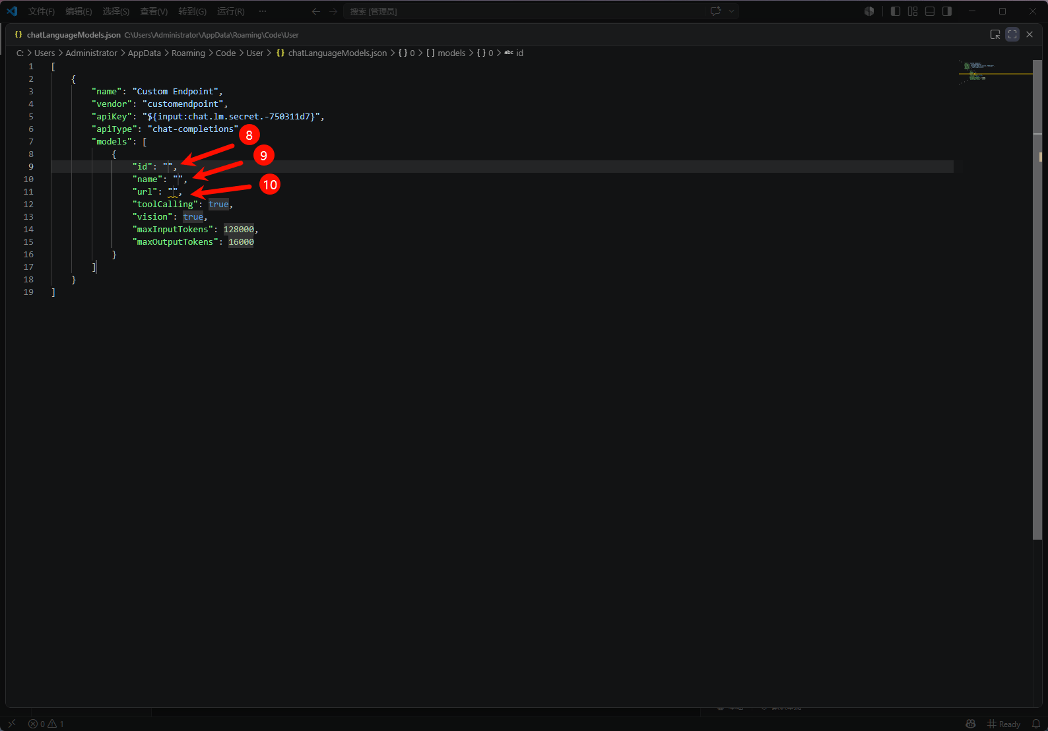Screen dimensions: 1048x731
Task: Click the Copilot icon in status bar
Action: coord(970,724)
